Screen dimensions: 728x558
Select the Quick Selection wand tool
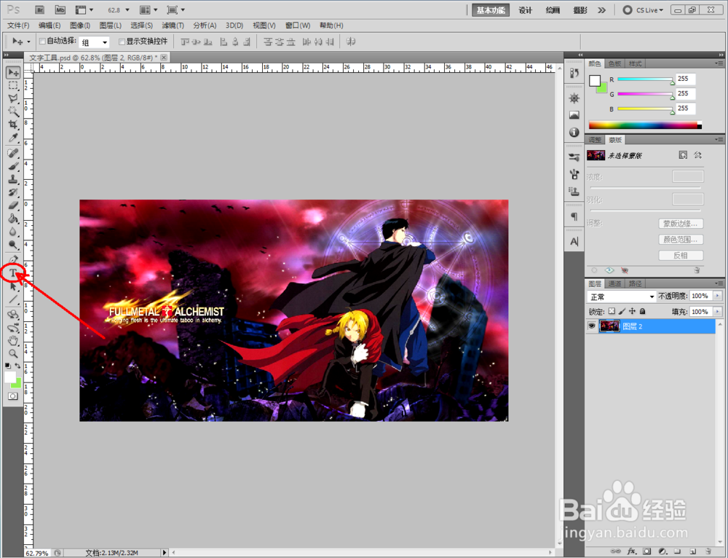[x=13, y=111]
